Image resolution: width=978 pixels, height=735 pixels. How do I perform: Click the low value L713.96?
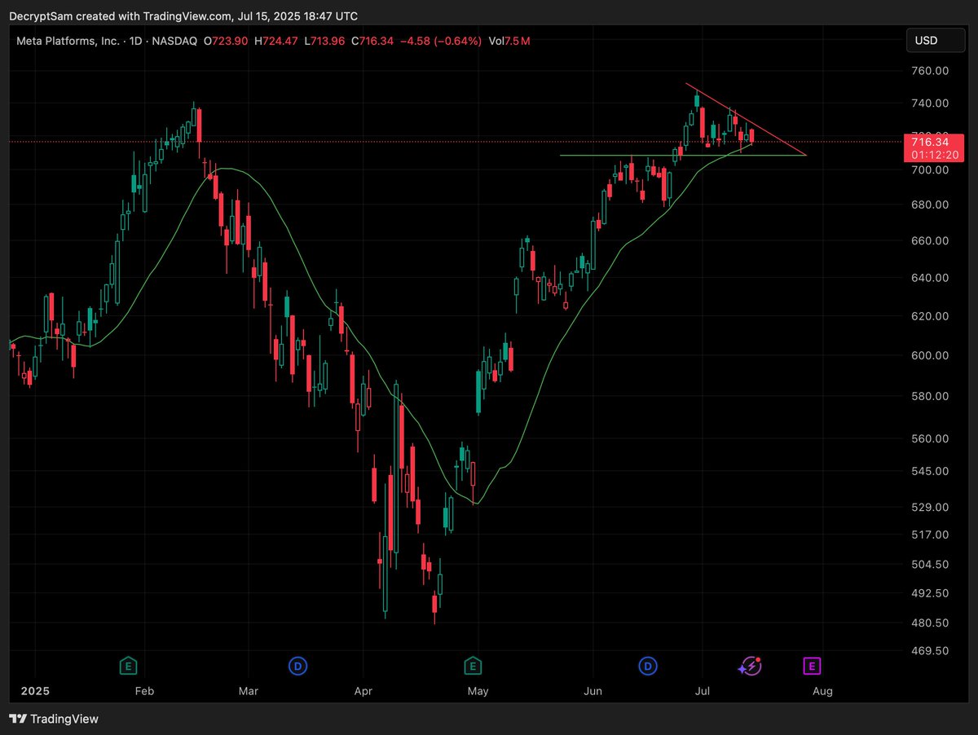(326, 41)
